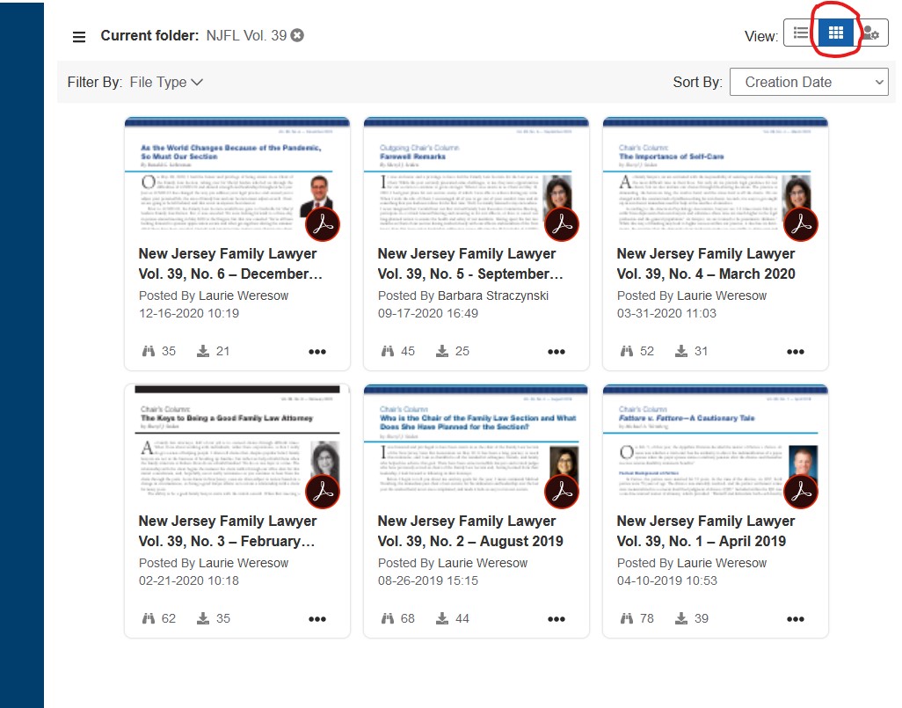Open thumbnail of Vol. 39, No. 5 September
Viewport: 902px width, 708px height.
point(476,175)
